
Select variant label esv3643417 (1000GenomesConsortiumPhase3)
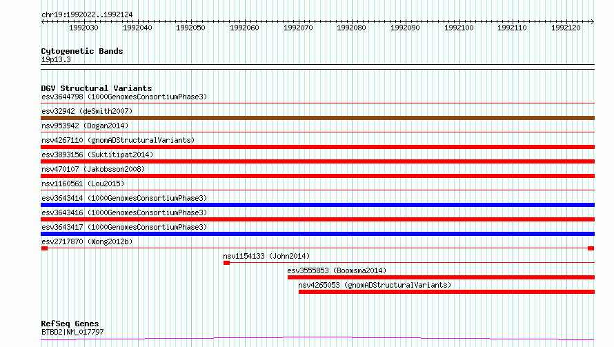124,227
